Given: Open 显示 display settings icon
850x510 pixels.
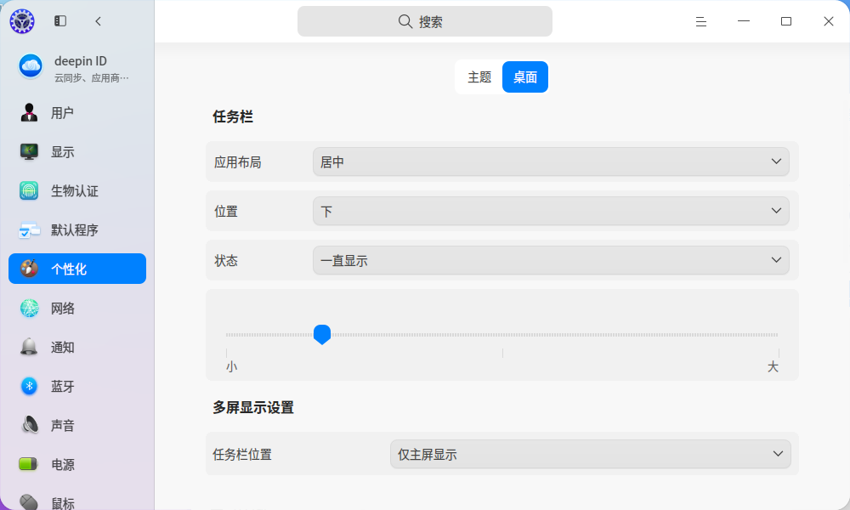Looking at the screenshot, I should [29, 152].
